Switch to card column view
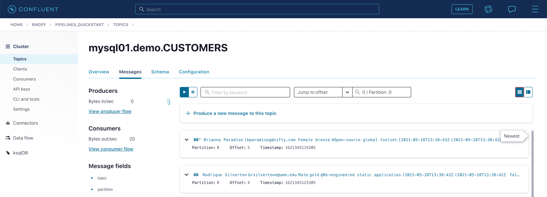Screen dimensions: 547x197 coord(528,92)
